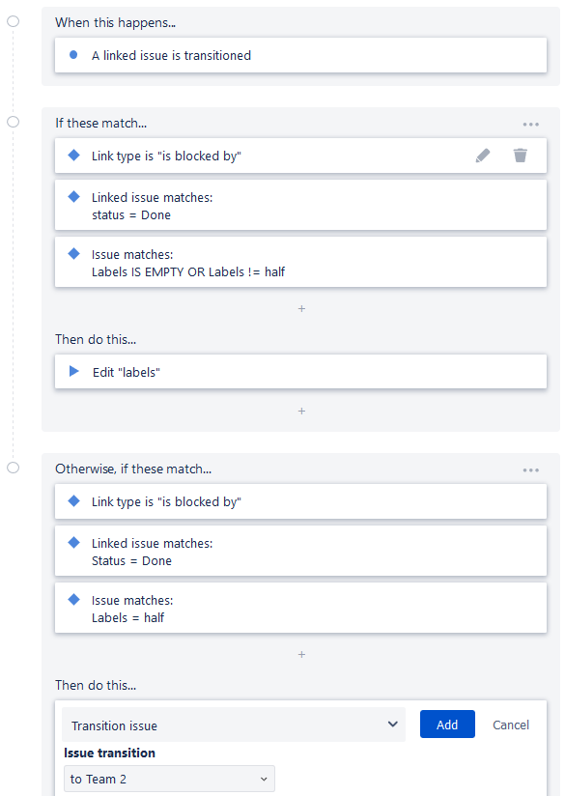Click Cancel next to the Add button
565x796 pixels.
[511, 725]
